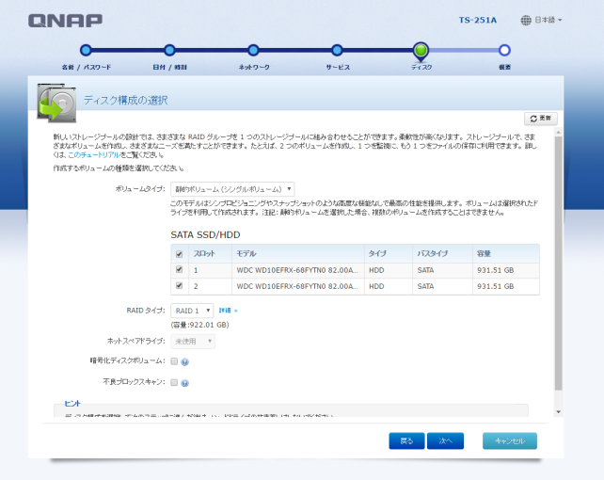This screenshot has width=604, height=480.
Task: Click the キャンセル button
Action: tap(510, 441)
